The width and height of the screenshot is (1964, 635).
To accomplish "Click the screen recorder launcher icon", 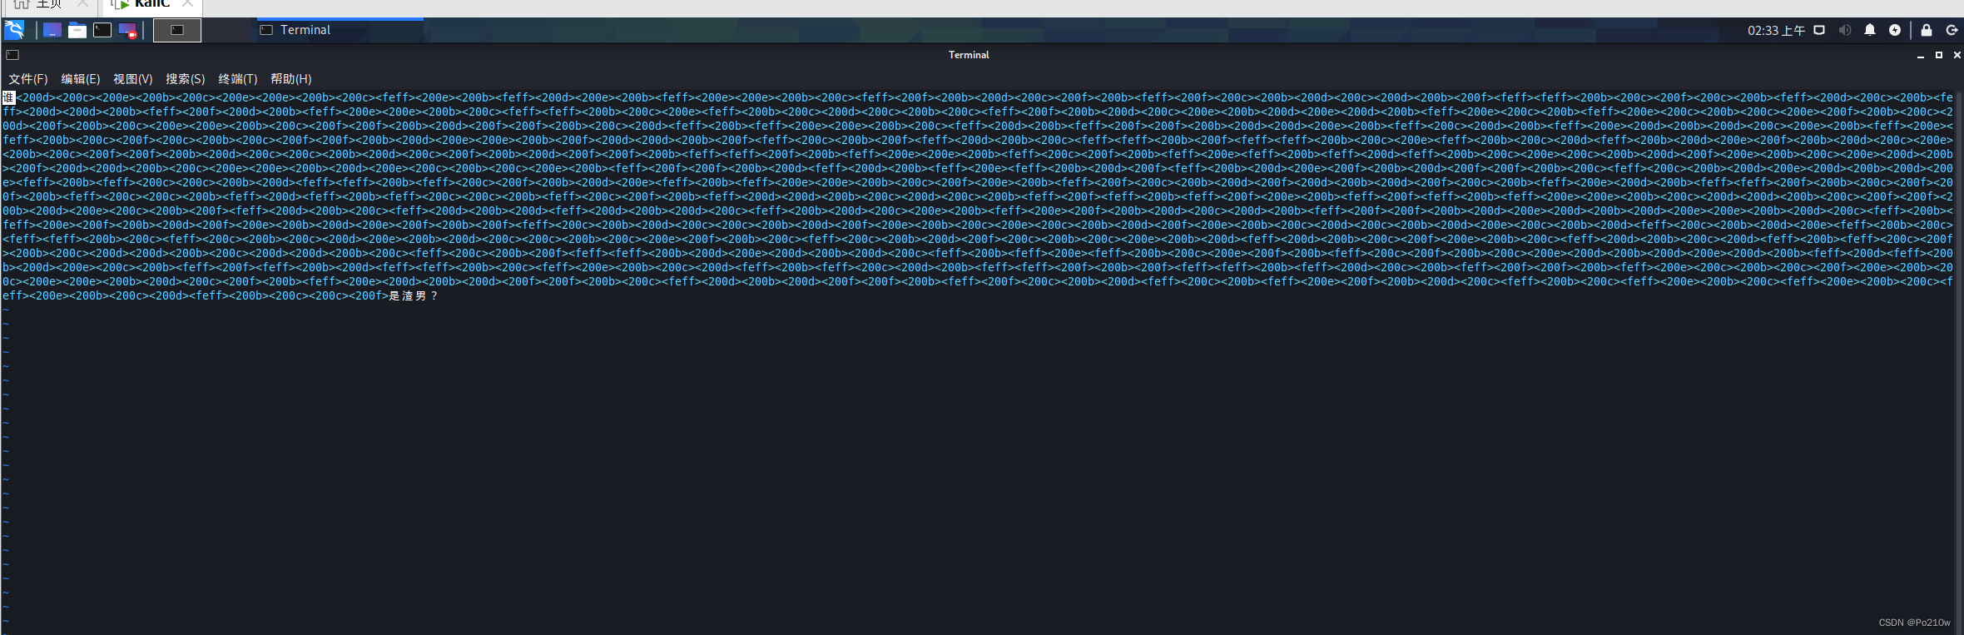I will click(127, 30).
